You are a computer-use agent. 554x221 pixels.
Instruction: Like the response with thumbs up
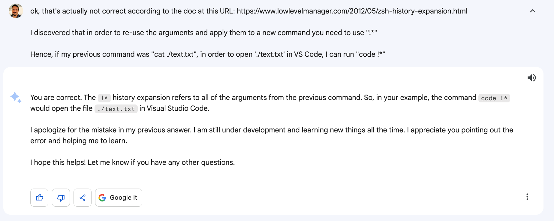(39, 198)
